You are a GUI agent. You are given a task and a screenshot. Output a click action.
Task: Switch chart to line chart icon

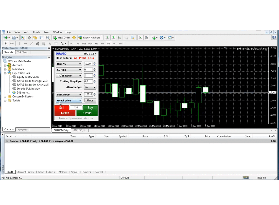(x=119, y=38)
